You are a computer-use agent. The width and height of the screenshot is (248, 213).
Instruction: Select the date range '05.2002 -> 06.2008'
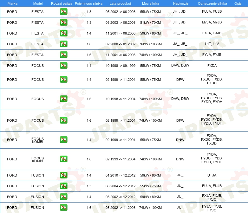tap(121, 12)
